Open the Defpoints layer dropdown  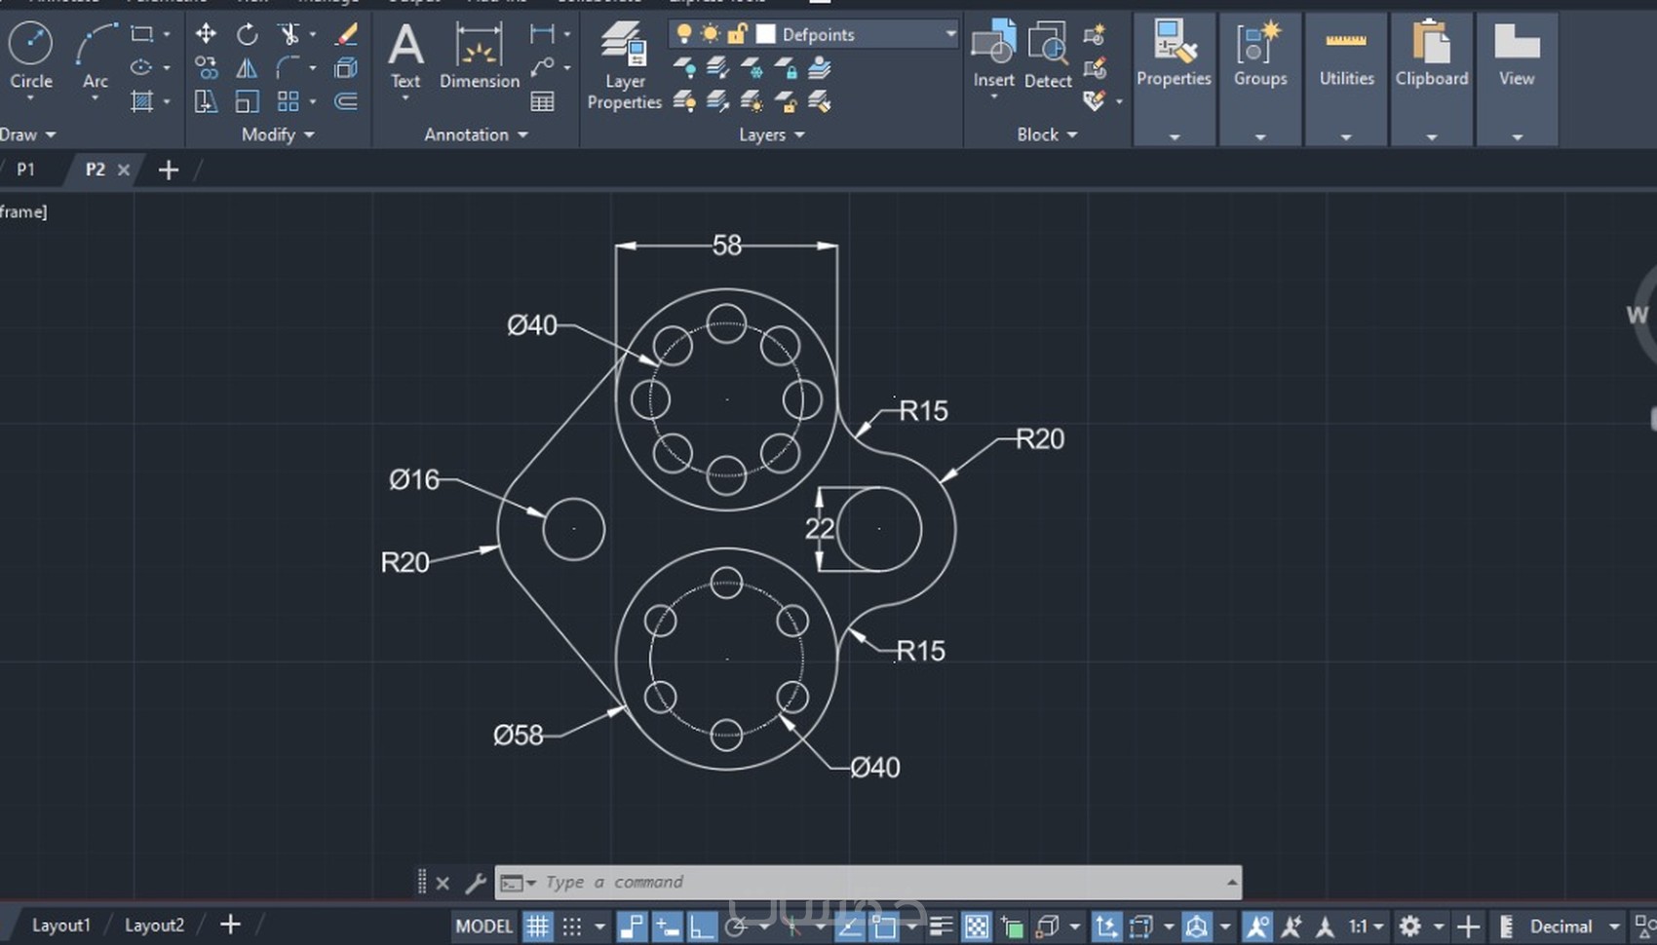pos(949,34)
